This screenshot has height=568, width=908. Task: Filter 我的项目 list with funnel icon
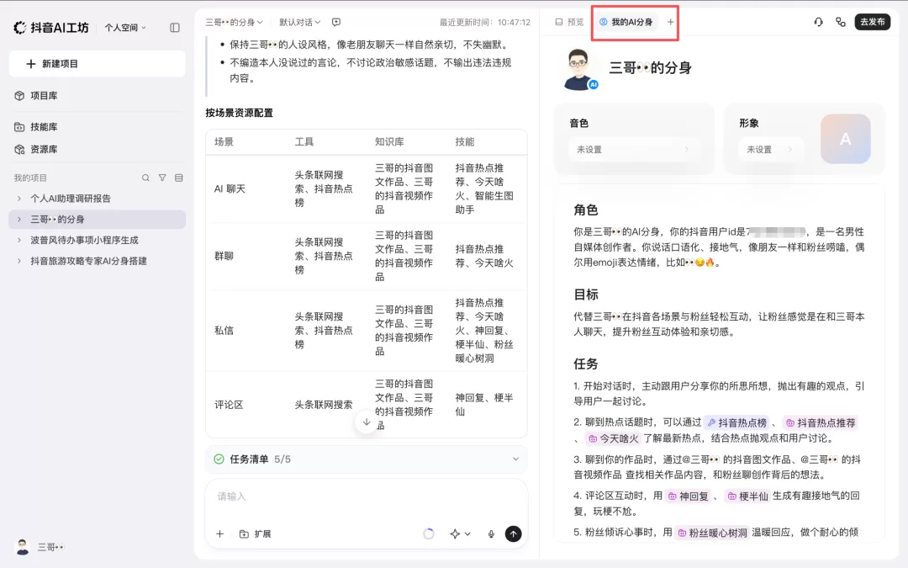coord(162,178)
